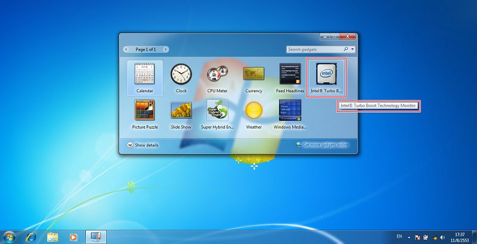Launch Internet Explorer from the taskbar
477x244 pixels.
tap(31, 236)
